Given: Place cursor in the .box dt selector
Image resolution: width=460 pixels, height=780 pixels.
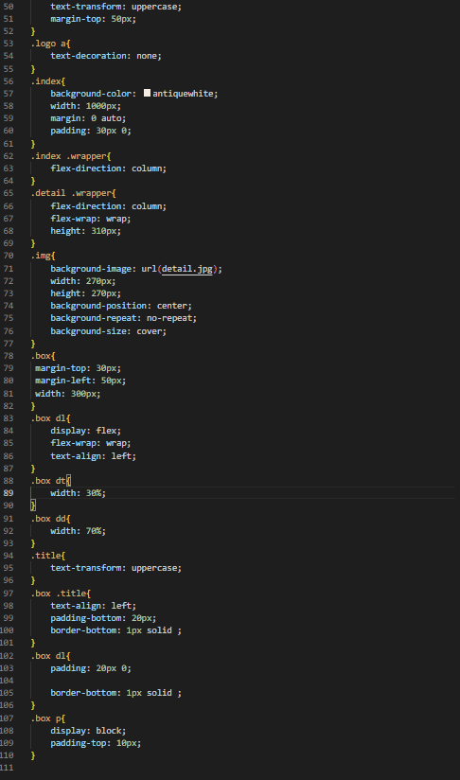Looking at the screenshot, I should click(x=51, y=481).
